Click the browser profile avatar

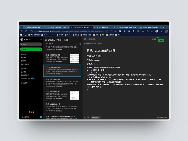coord(157,31)
